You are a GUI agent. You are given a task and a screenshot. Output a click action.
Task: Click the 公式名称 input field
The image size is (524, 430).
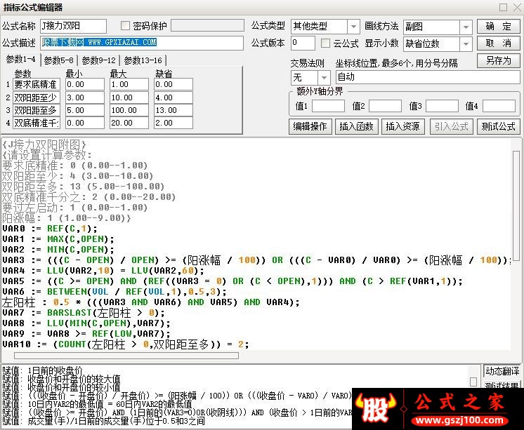[73, 26]
